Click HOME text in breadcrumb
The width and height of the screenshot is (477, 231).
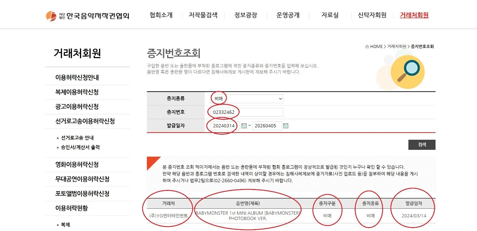[x=376, y=46]
